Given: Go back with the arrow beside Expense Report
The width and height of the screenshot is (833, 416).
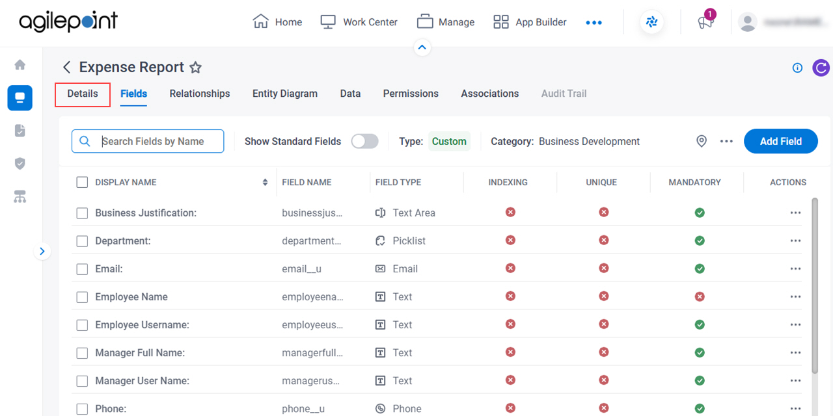Looking at the screenshot, I should click(x=66, y=67).
